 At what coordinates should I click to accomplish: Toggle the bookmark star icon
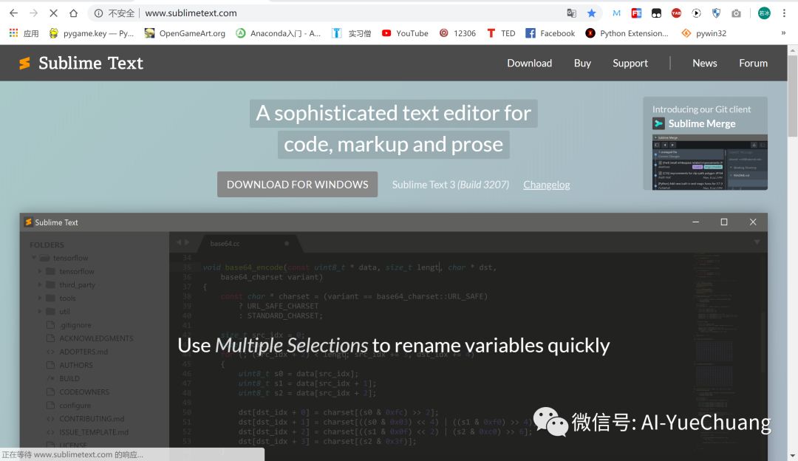pyautogui.click(x=591, y=13)
